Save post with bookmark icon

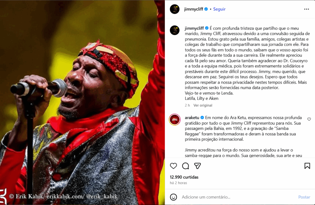[x=307, y=166]
